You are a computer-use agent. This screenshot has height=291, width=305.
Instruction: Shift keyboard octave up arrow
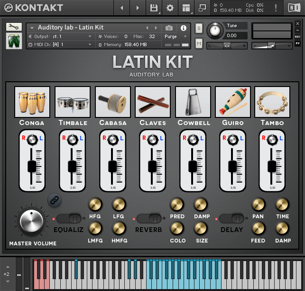8,267
